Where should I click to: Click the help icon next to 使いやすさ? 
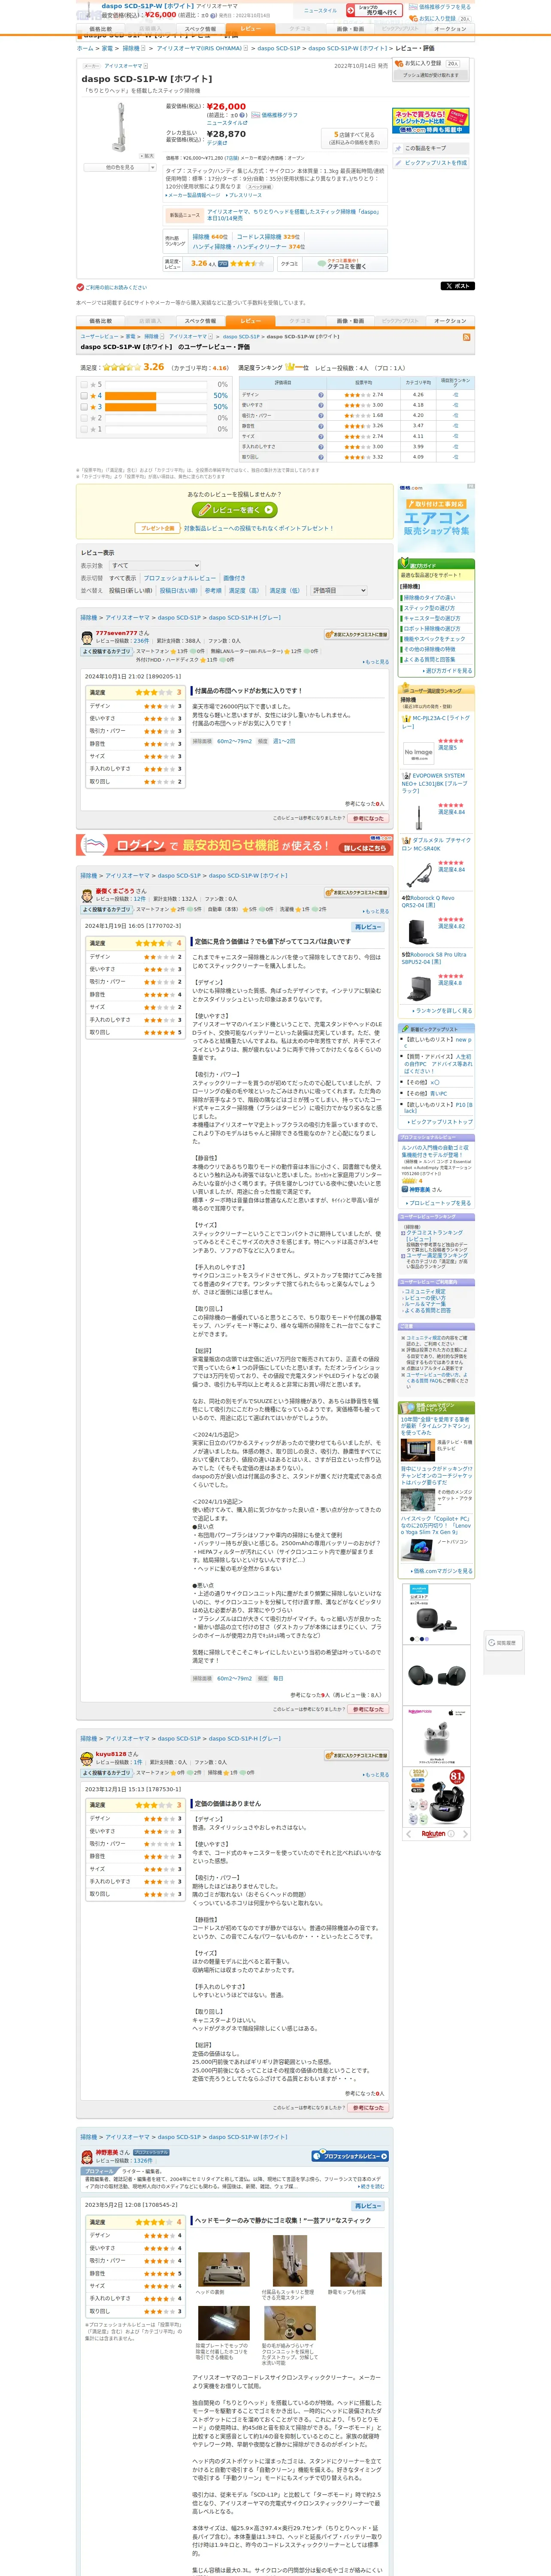[x=321, y=405]
